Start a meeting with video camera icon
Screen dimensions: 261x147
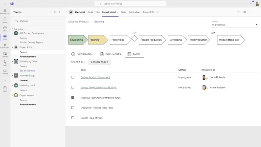244,12
